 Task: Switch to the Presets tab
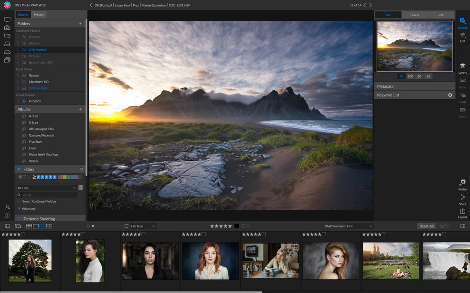(39, 15)
